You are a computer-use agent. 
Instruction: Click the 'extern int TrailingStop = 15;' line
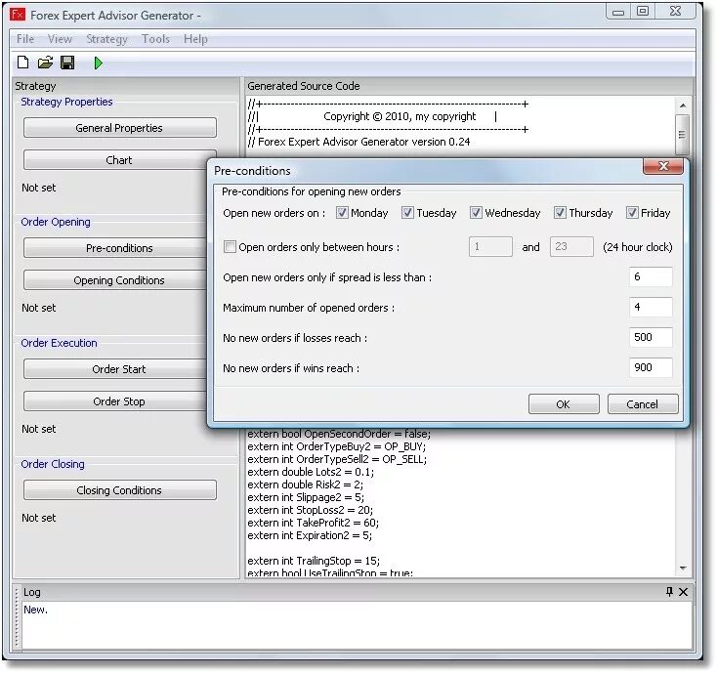[314, 561]
